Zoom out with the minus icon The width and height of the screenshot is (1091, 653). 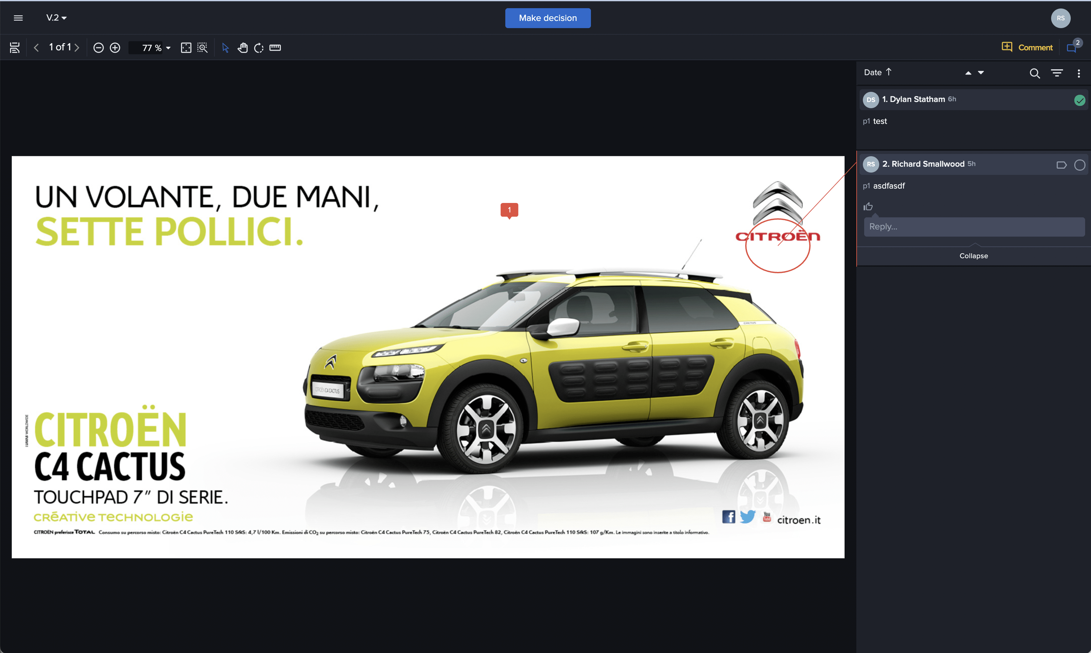(98, 47)
